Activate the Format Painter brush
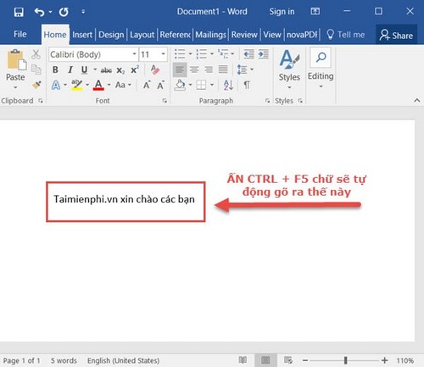The height and width of the screenshot is (367, 424). coord(36,85)
